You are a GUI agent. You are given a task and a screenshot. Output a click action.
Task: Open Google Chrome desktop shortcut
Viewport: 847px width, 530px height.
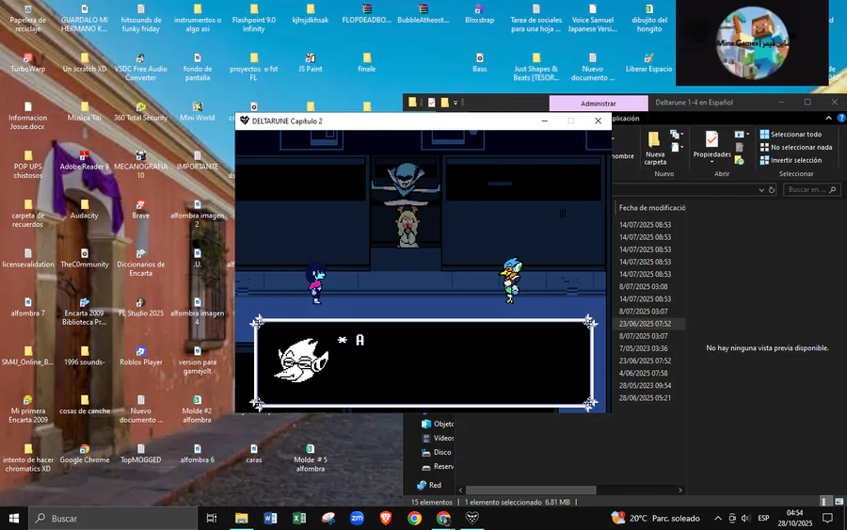[85, 454]
